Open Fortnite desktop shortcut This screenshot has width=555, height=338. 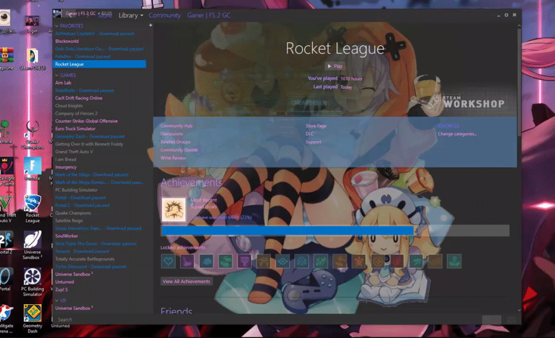point(33,170)
